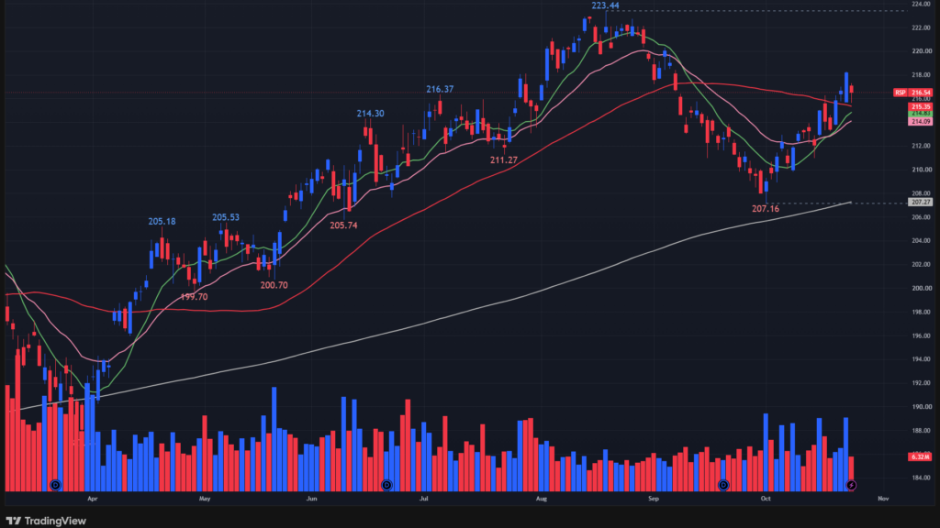Click the 200.70 swing low label
The height and width of the screenshot is (528, 940).
pos(274,285)
